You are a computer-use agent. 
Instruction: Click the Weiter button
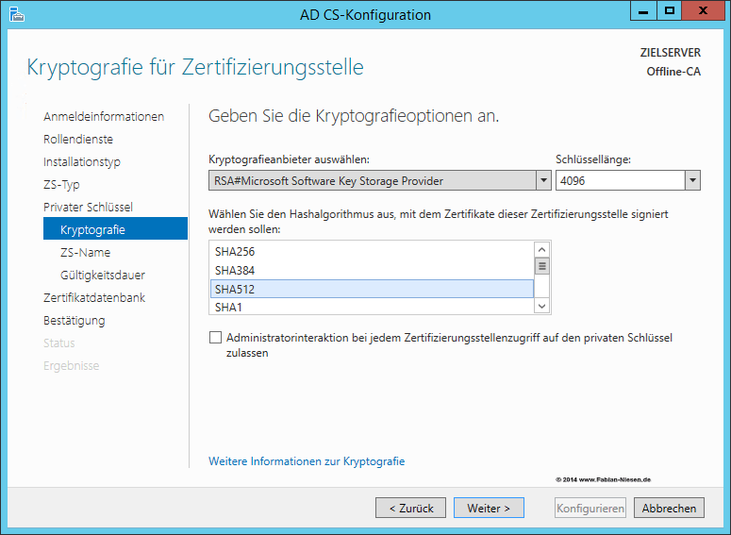point(489,508)
